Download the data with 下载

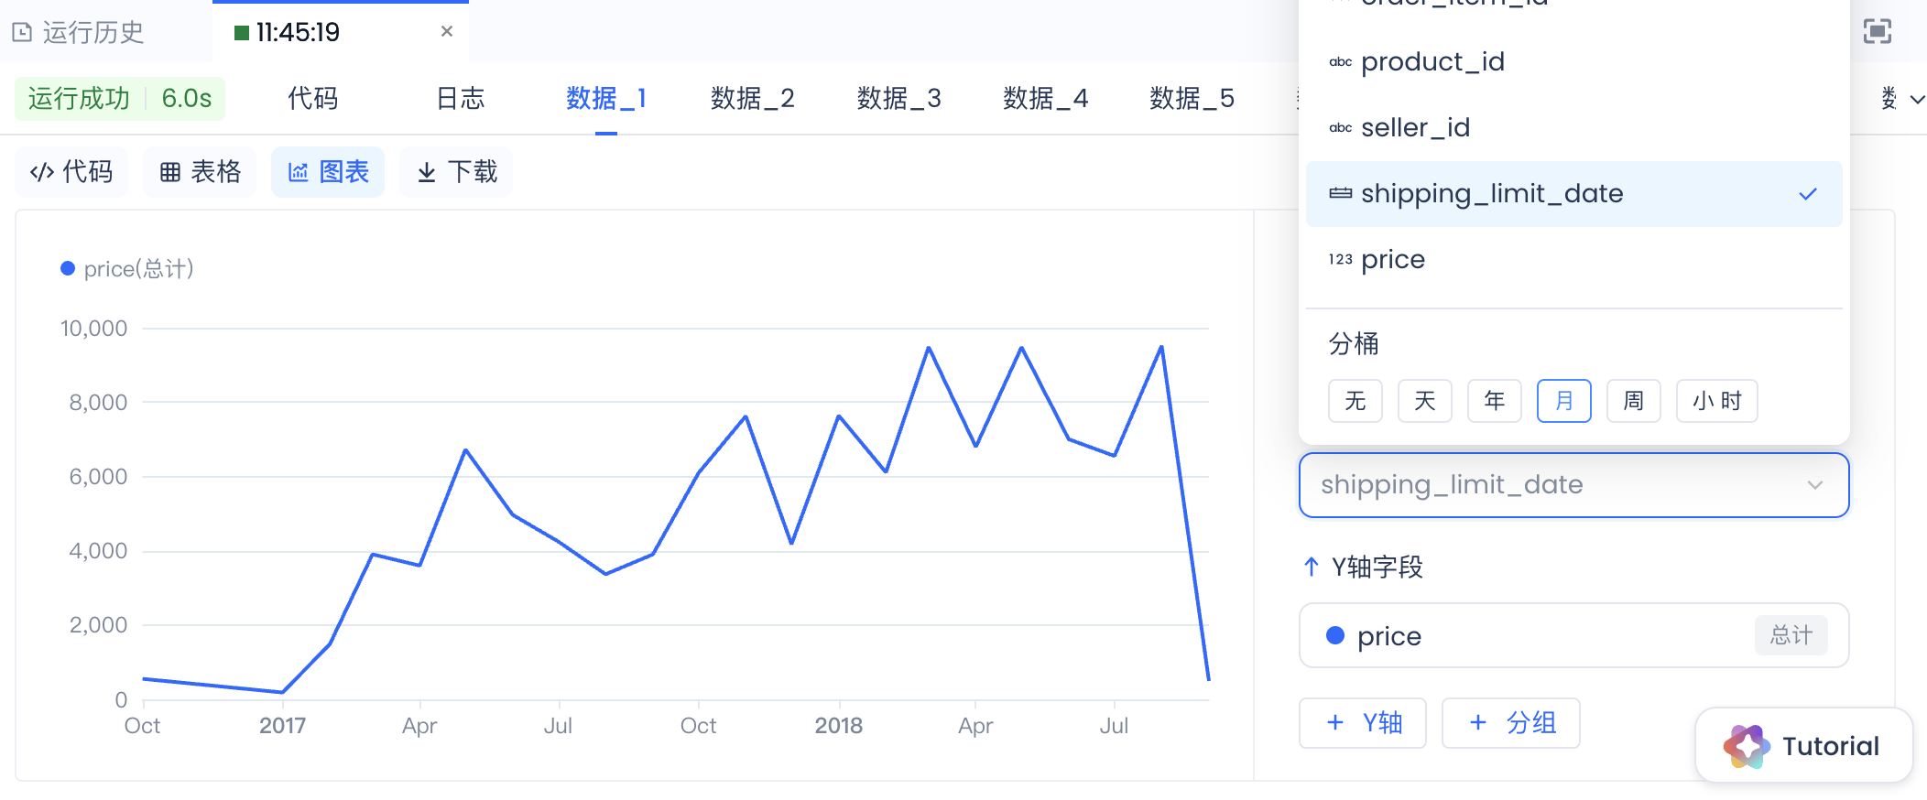pos(456,172)
